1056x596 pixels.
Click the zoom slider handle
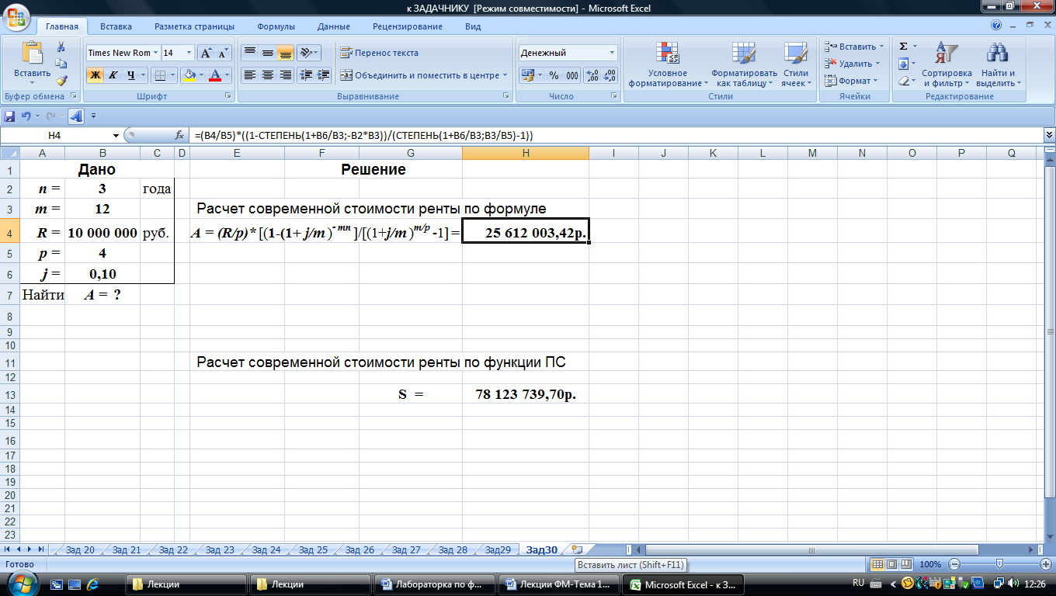[x=999, y=564]
